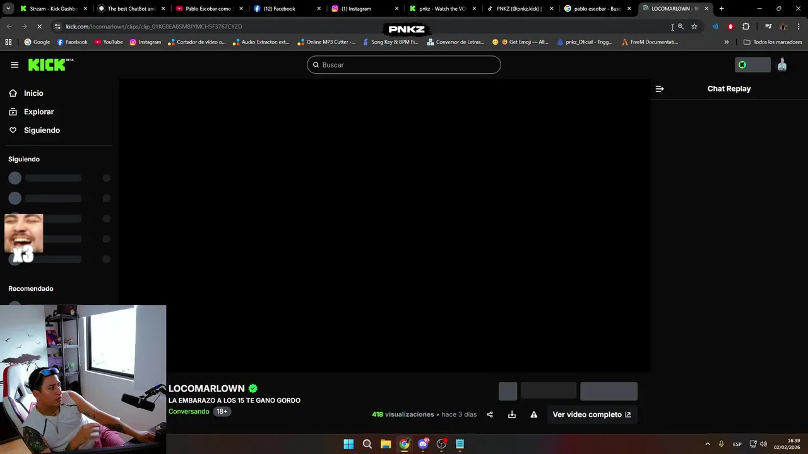Share the clip with share icon
Viewport: 808px width, 454px height.
[490, 414]
